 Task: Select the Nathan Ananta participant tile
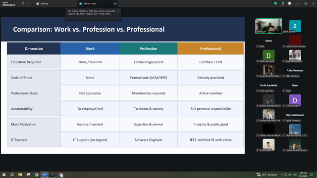tap(295, 145)
